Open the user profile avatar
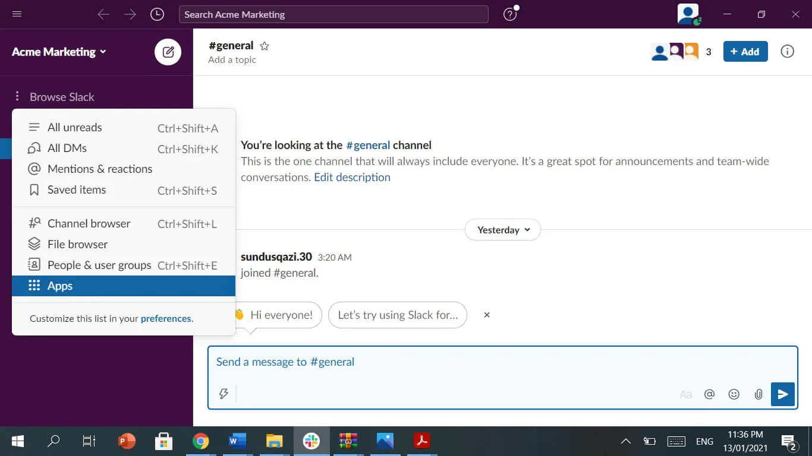This screenshot has width=812, height=456. click(688, 14)
